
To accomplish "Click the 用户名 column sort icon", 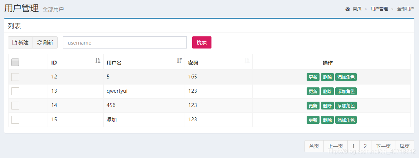I will (179, 61).
